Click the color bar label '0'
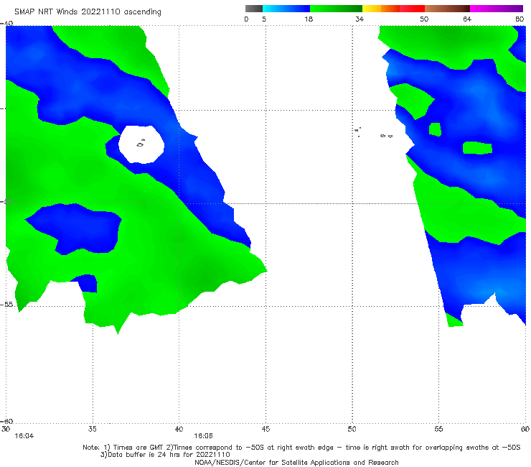 [246, 19]
